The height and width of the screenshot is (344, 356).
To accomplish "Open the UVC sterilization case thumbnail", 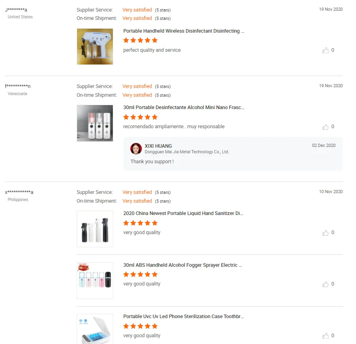I will (x=95, y=329).
